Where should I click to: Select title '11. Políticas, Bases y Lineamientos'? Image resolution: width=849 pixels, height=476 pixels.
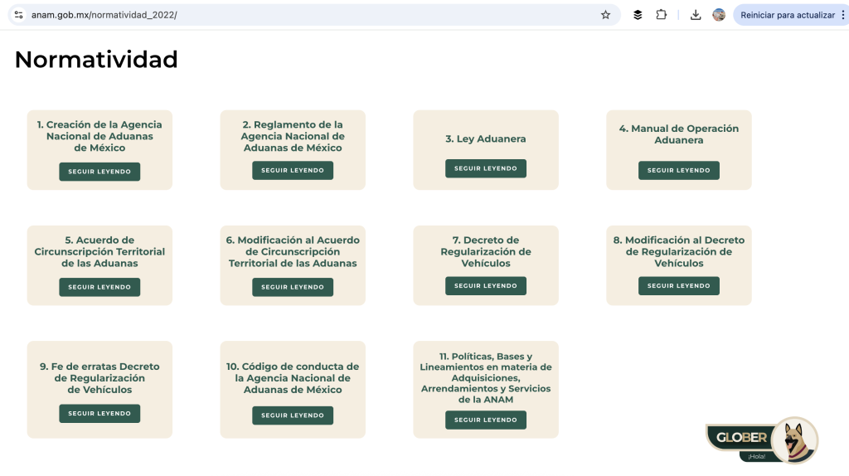click(486, 378)
